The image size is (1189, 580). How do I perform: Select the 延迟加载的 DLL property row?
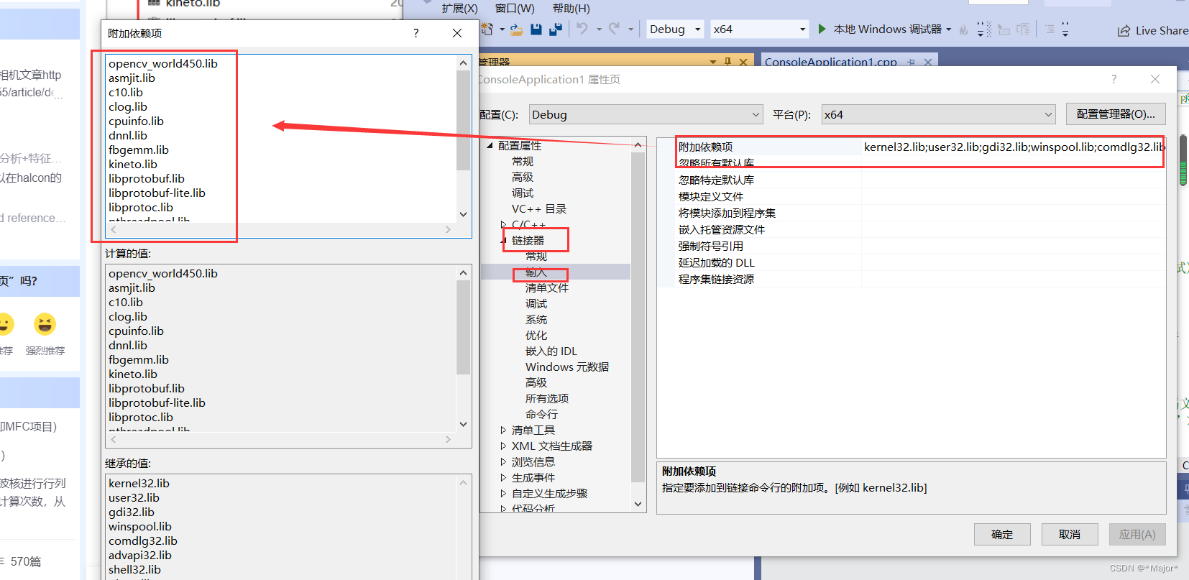pyautogui.click(x=911, y=262)
